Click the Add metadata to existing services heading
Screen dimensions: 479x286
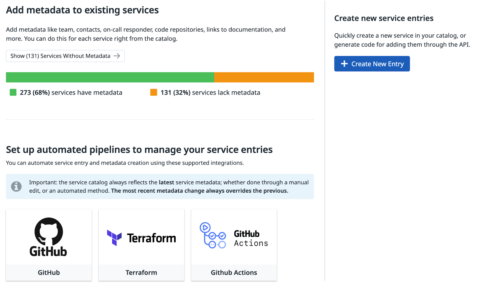(82, 10)
